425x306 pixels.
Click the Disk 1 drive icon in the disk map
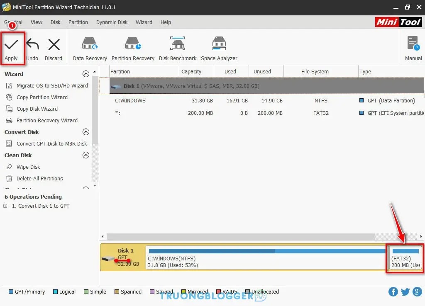pos(108,259)
